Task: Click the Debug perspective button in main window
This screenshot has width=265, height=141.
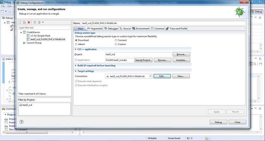Action: tap(257, 12)
